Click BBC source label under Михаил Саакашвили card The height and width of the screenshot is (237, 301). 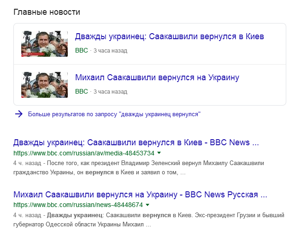tap(82, 91)
